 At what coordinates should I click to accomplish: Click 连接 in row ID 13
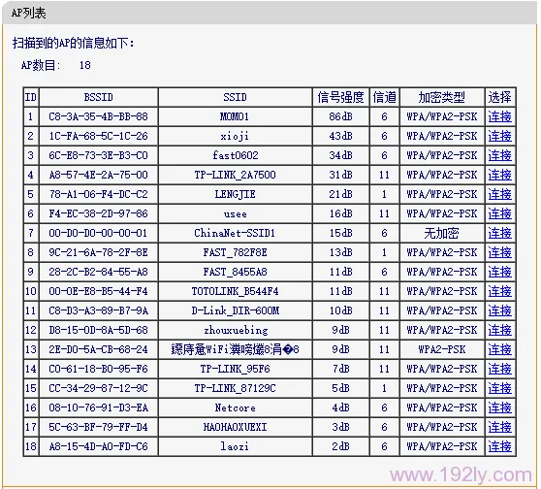pyautogui.click(x=499, y=349)
